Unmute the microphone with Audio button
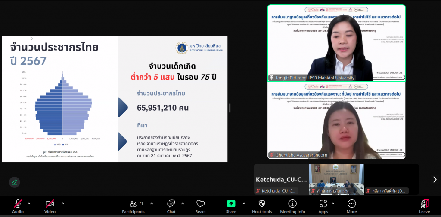The width and height of the screenshot is (441, 217). coord(18,206)
